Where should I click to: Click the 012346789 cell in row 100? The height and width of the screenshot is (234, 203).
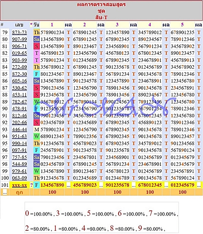click(117, 178)
